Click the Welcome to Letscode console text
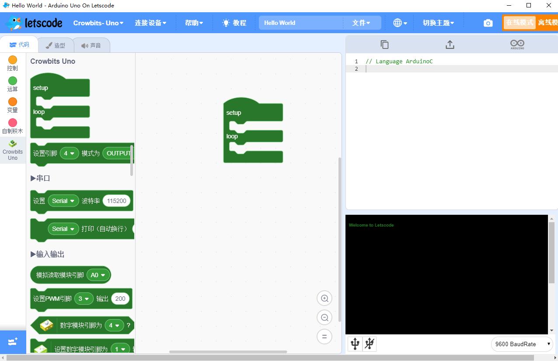Screen dimensions: 558x361 tap(371, 225)
